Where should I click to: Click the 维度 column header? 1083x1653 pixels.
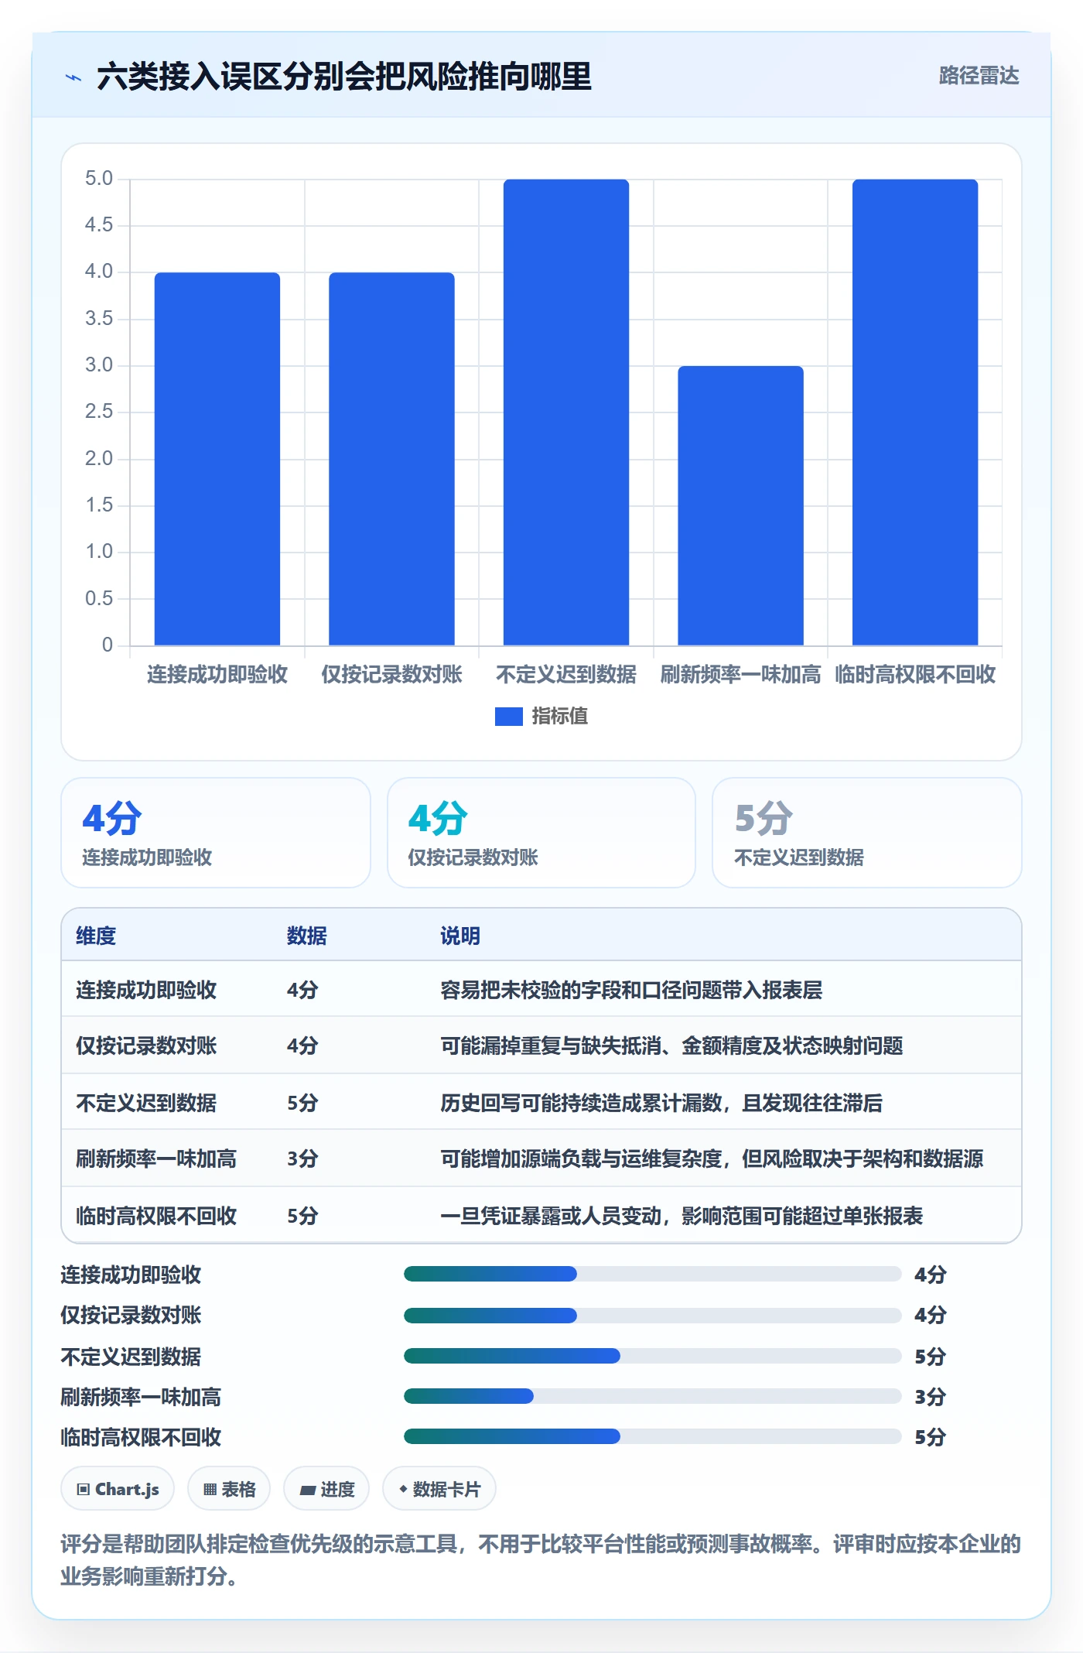click(96, 936)
